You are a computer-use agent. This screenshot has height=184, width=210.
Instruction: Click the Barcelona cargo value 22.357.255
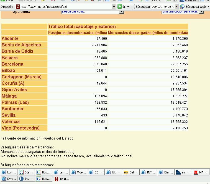(x=179, y=64)
